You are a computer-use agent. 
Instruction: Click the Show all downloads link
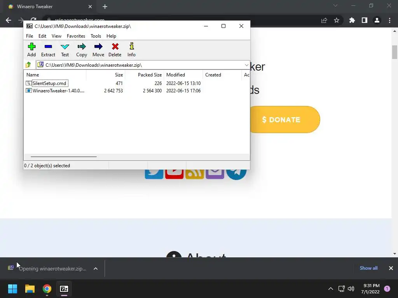tap(368, 268)
